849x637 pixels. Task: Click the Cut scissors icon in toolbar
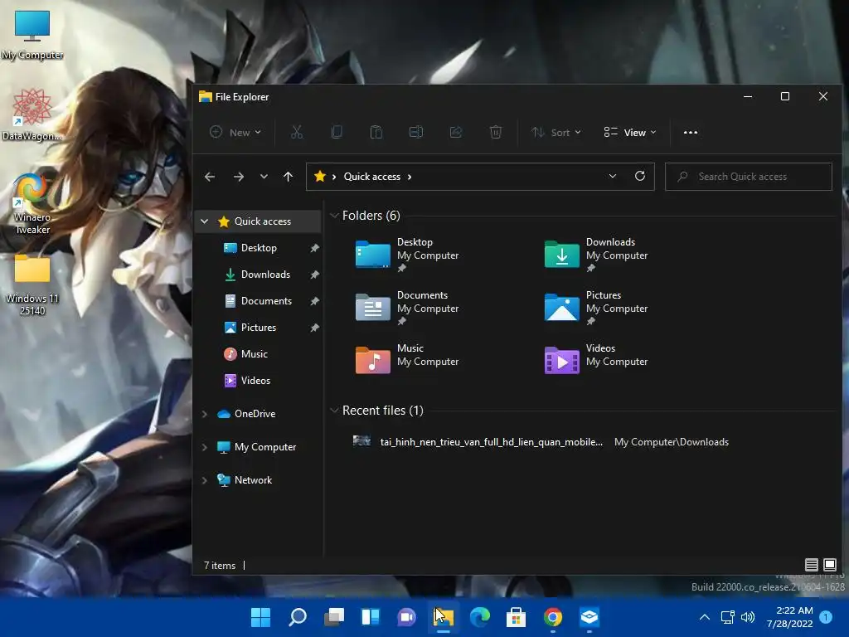297,132
